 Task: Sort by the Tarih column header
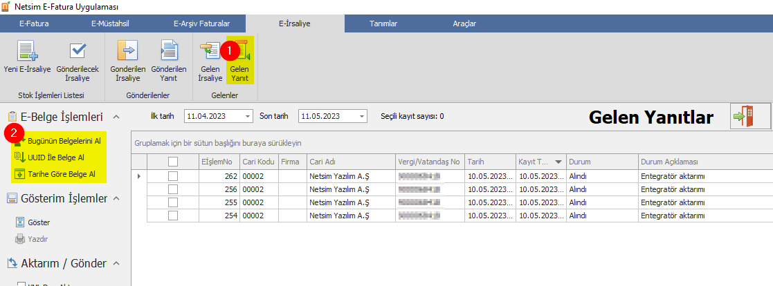(490, 162)
